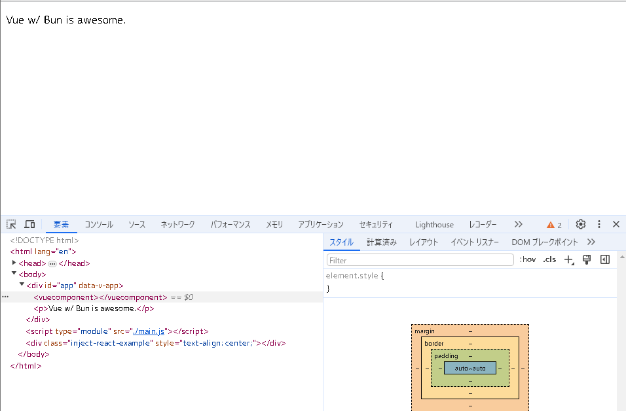Click the new style rule plus icon

[x=568, y=259]
